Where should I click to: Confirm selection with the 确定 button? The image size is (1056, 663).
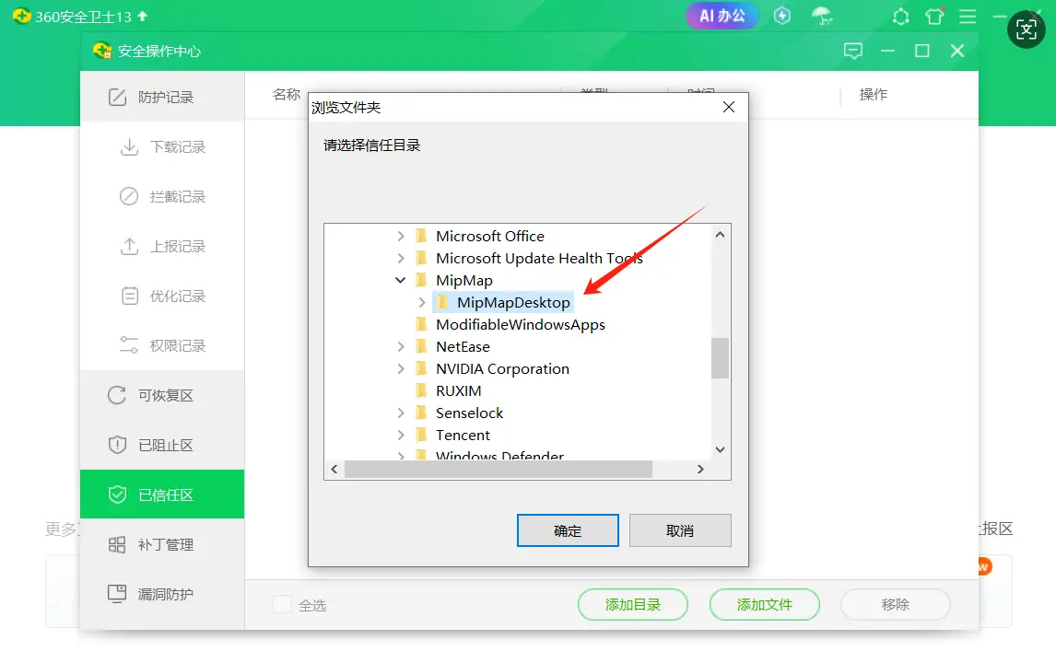(568, 530)
